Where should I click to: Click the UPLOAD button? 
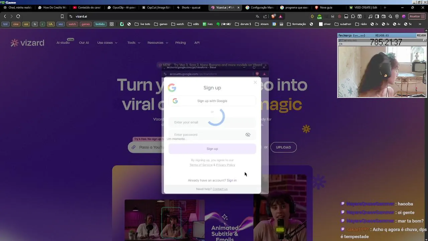click(x=283, y=147)
